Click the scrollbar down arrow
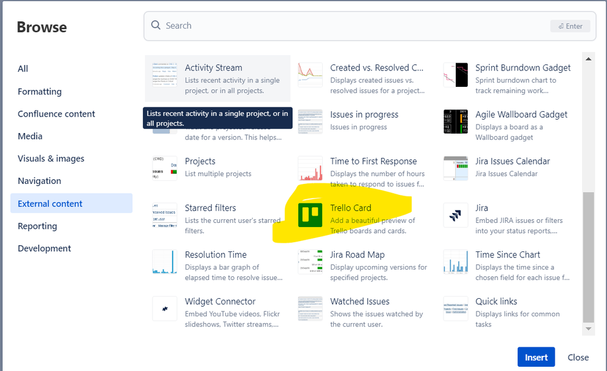 [588, 329]
